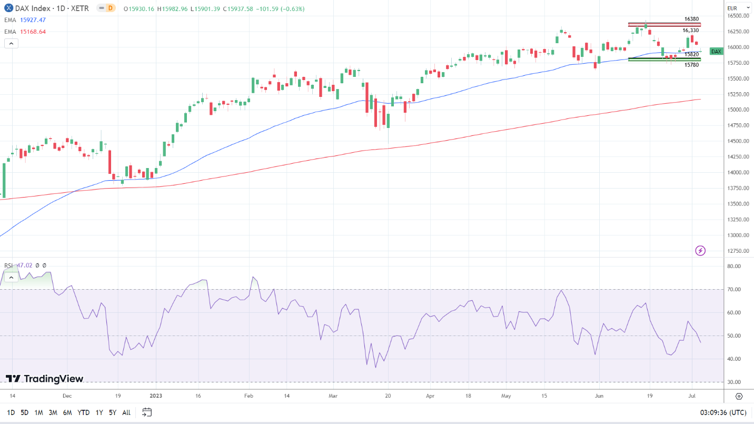Click the TradingView logo link
The height and width of the screenshot is (424, 754).
44,379
